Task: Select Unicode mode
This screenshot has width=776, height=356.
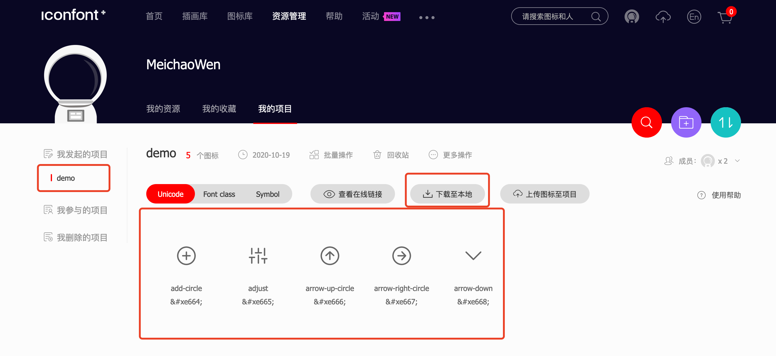Action: pyautogui.click(x=170, y=194)
